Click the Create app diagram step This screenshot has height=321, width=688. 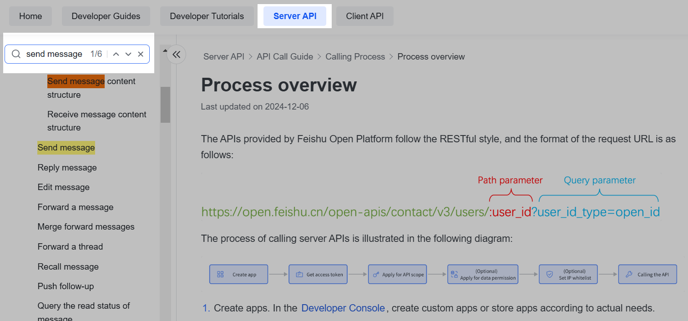239,274
